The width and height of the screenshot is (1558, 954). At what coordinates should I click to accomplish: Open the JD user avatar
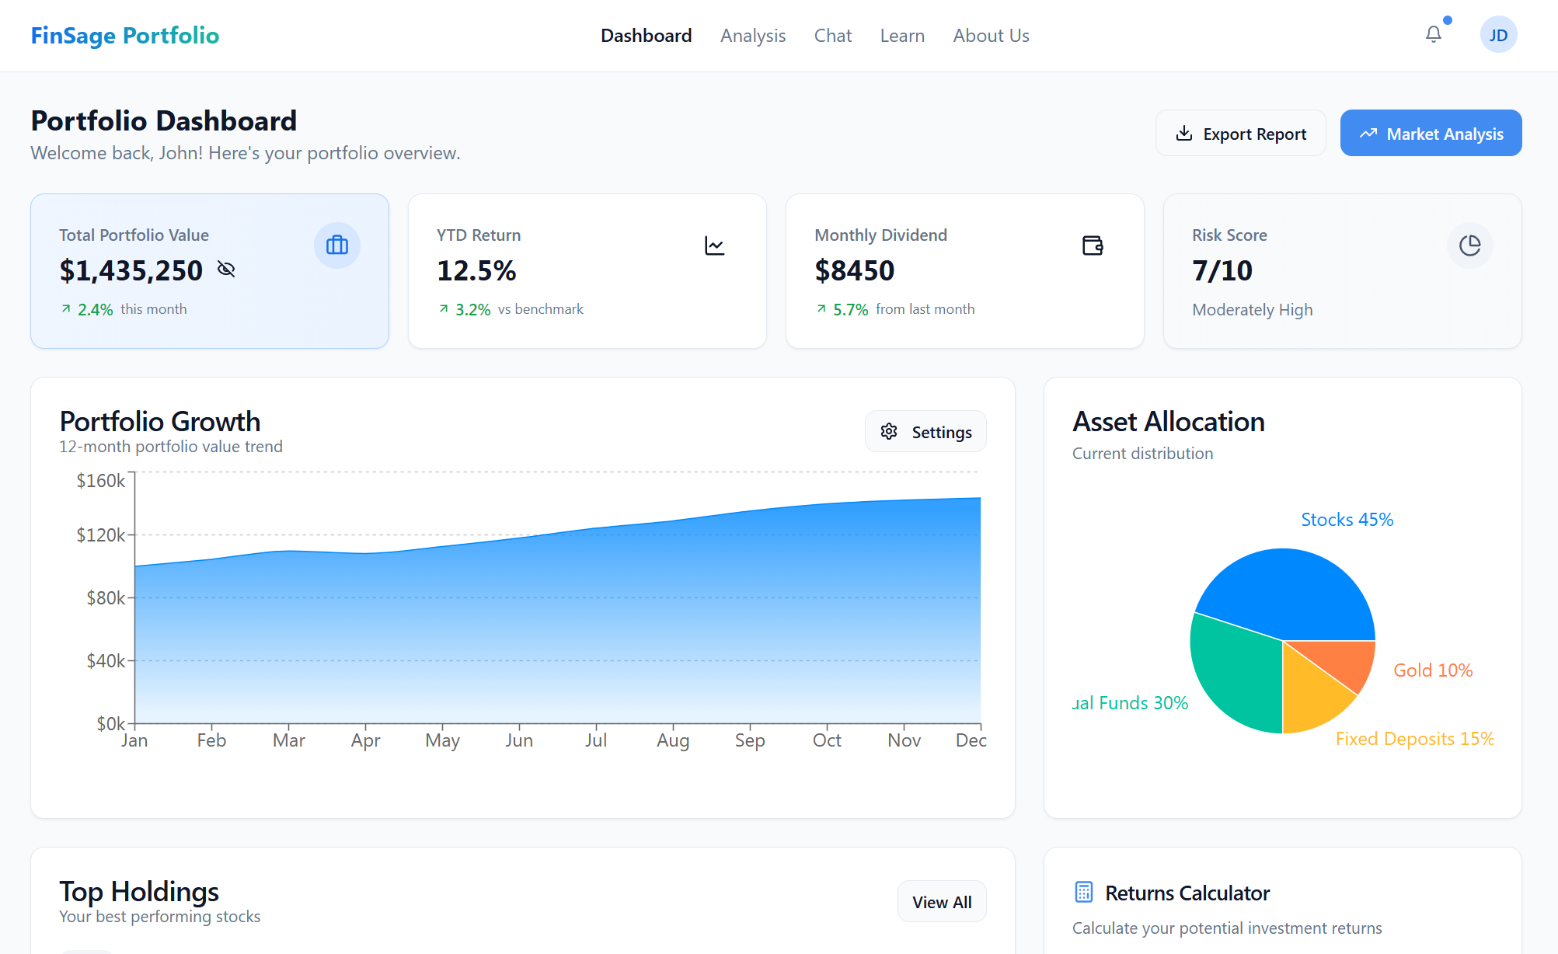[1497, 35]
